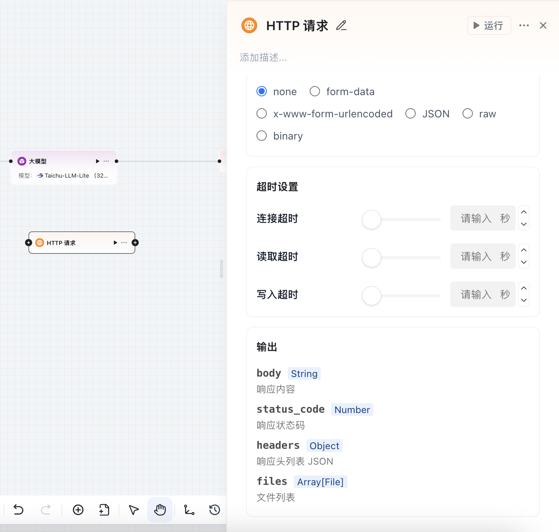Choose form-data as the request body type
This screenshot has width=559, height=532.
[314, 91]
